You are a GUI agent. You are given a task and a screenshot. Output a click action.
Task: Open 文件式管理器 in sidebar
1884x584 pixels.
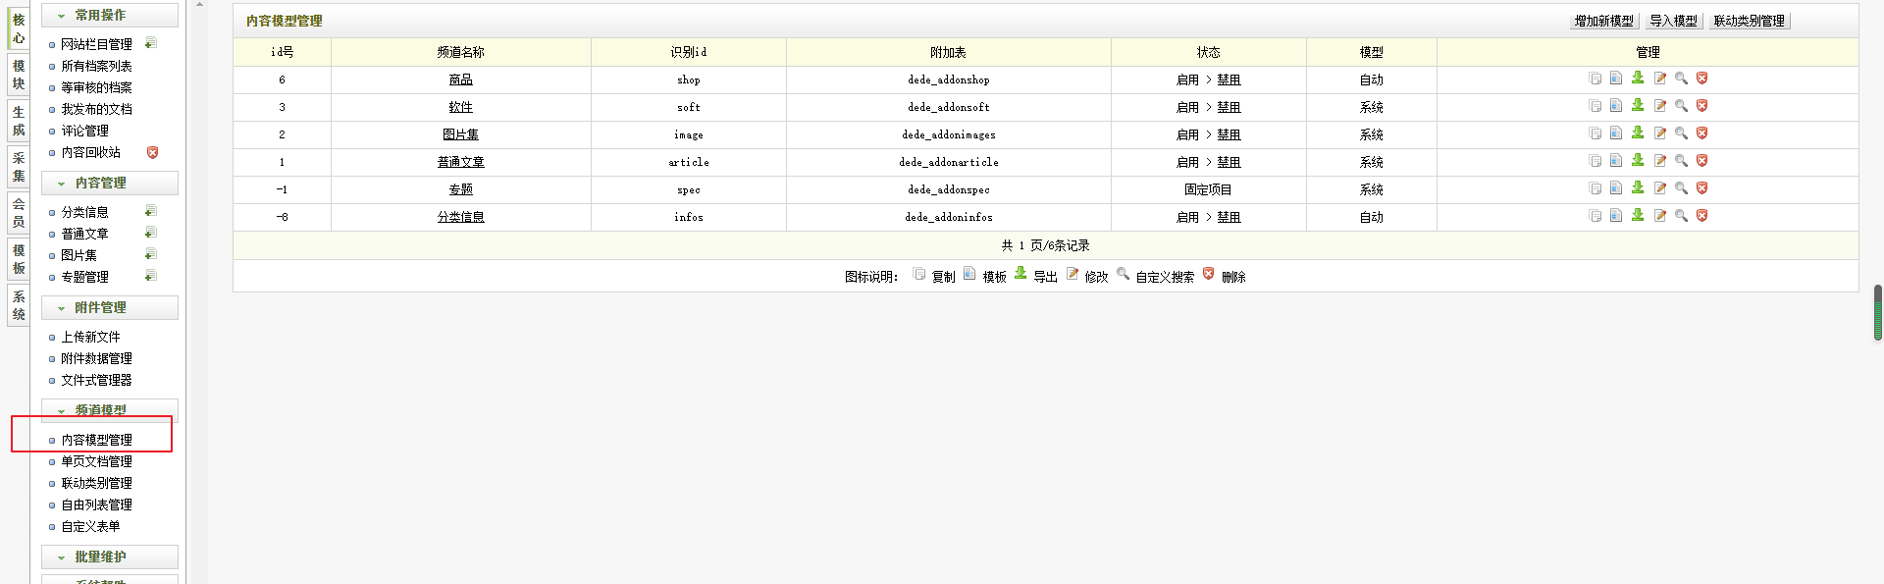pyautogui.click(x=96, y=380)
